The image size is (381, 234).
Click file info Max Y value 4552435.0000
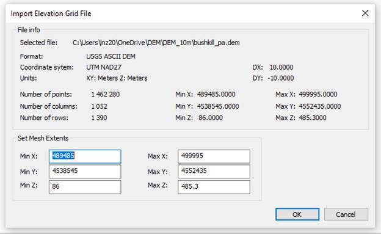320,106
